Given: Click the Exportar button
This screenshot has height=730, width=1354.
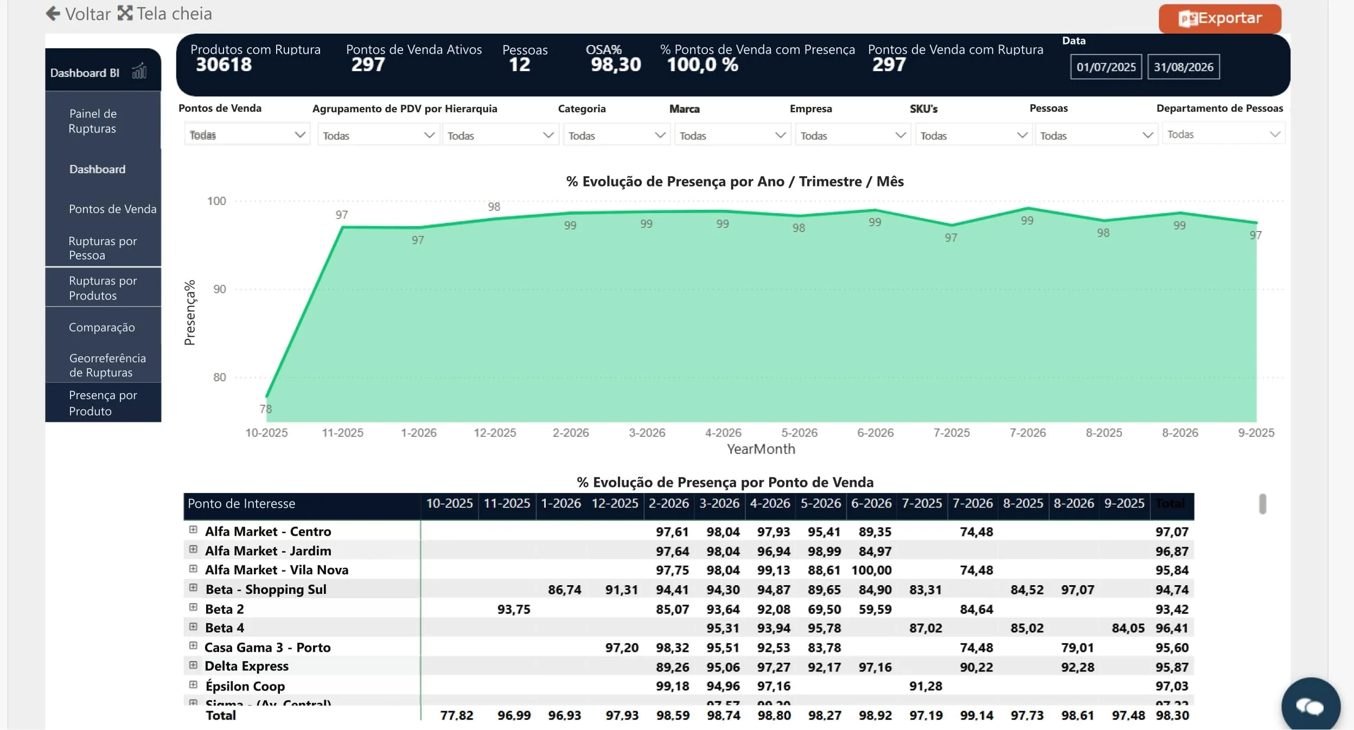Looking at the screenshot, I should coord(1220,19).
